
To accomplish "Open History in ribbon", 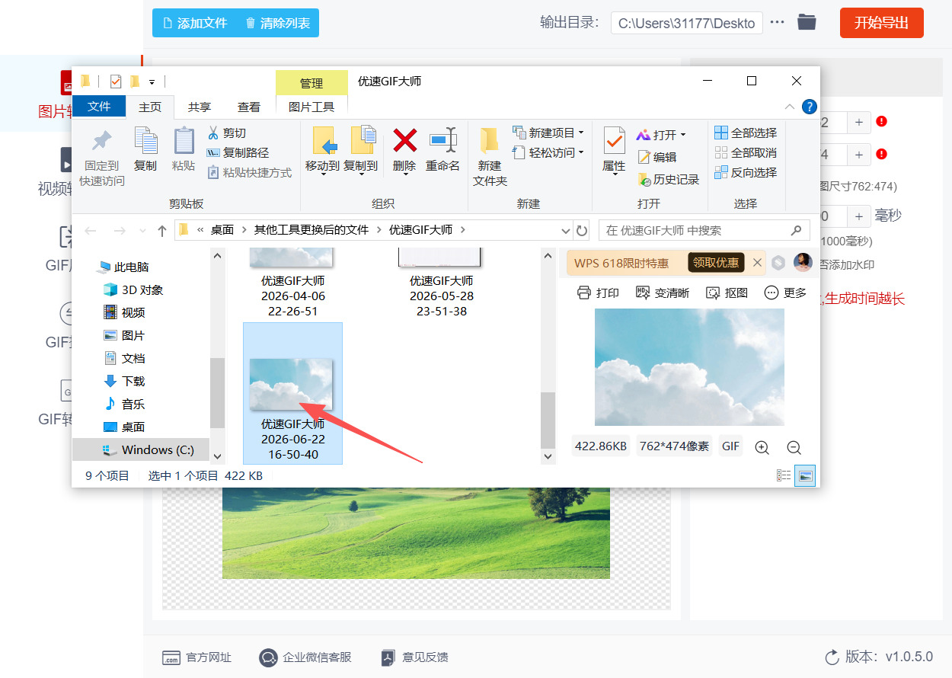I will [668, 180].
